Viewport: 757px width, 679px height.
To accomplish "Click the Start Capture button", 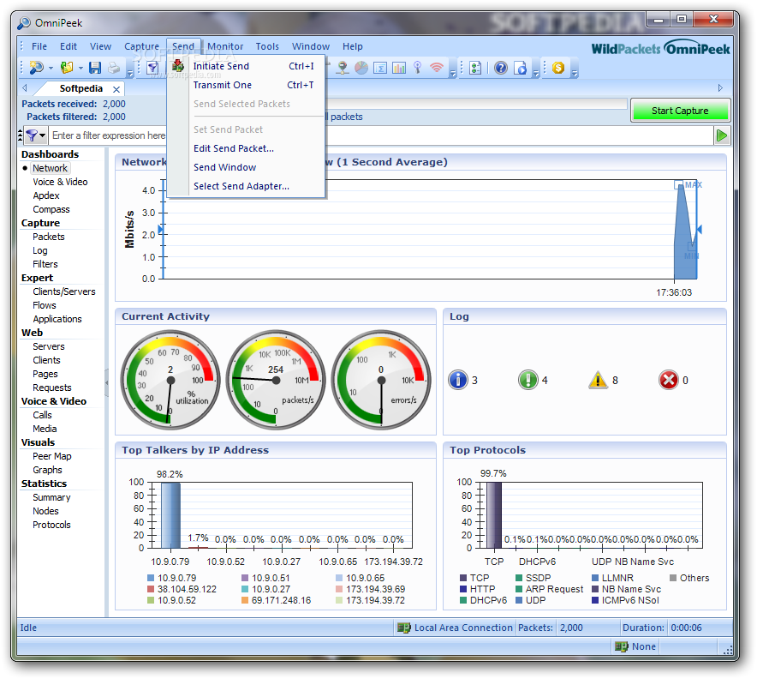I will [x=680, y=111].
